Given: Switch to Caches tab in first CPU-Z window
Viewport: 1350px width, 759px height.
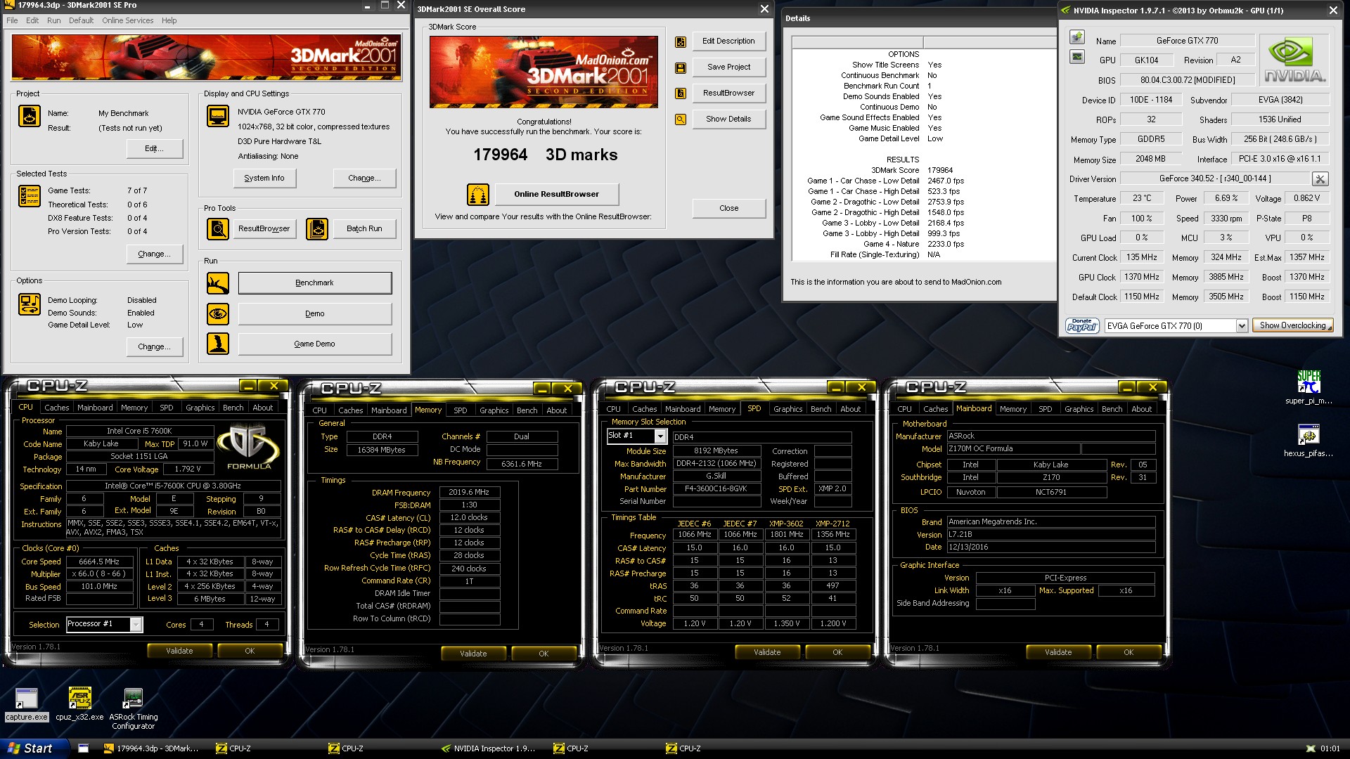Looking at the screenshot, I should (x=57, y=408).
